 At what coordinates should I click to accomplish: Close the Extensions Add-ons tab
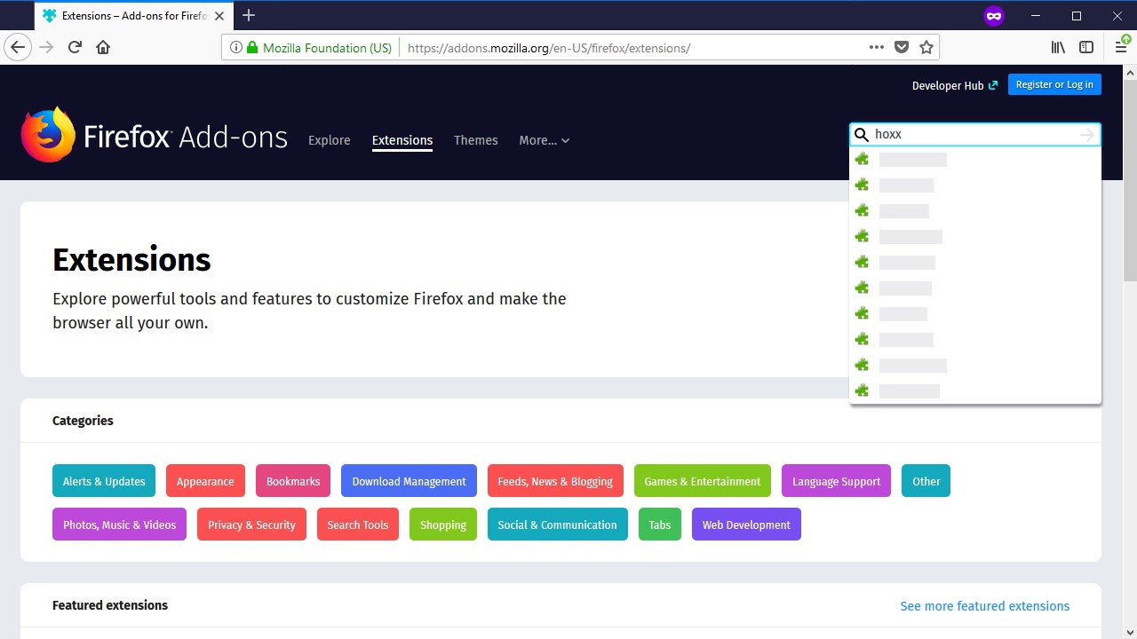point(219,16)
